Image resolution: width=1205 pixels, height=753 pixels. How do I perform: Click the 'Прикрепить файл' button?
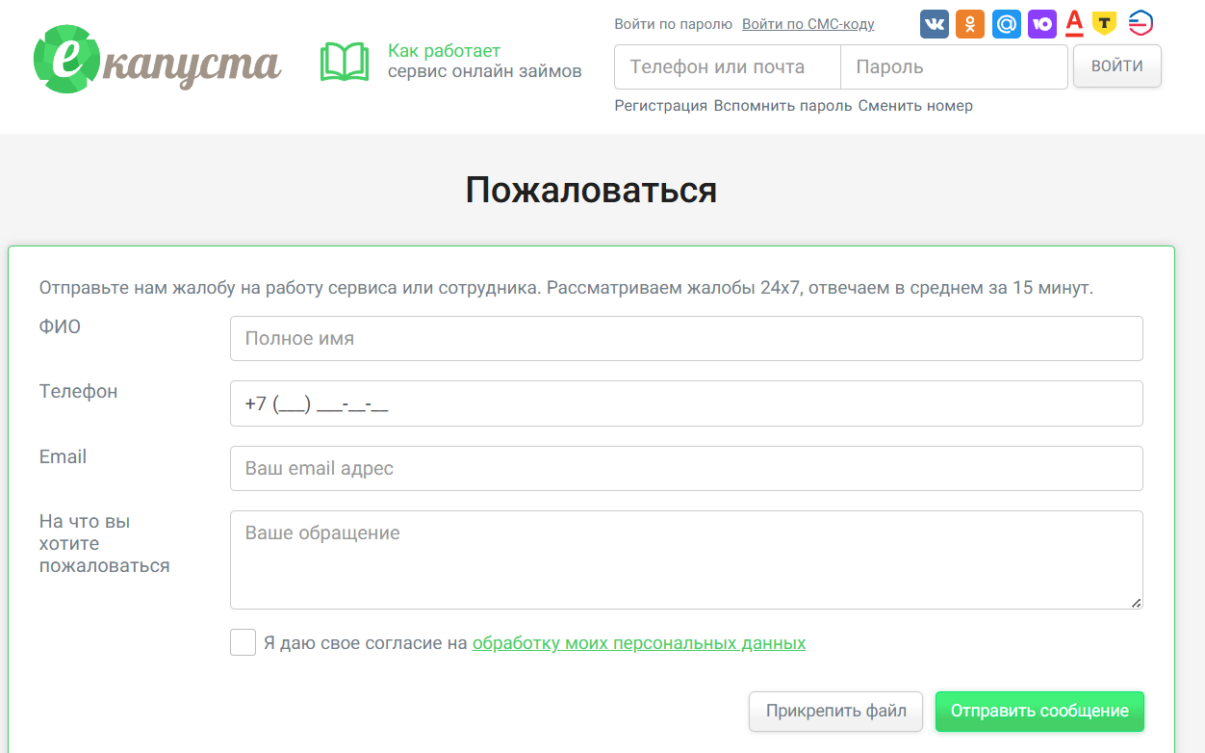click(834, 711)
